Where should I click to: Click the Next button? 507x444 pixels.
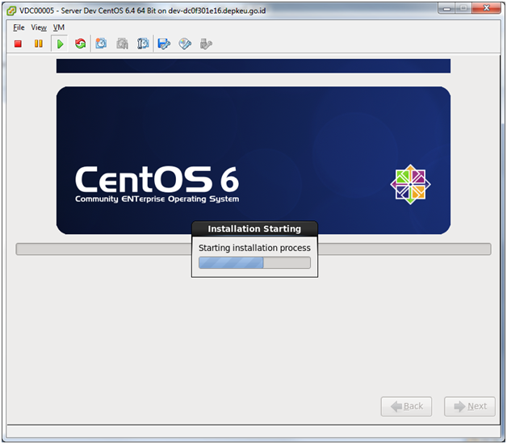pyautogui.click(x=470, y=406)
